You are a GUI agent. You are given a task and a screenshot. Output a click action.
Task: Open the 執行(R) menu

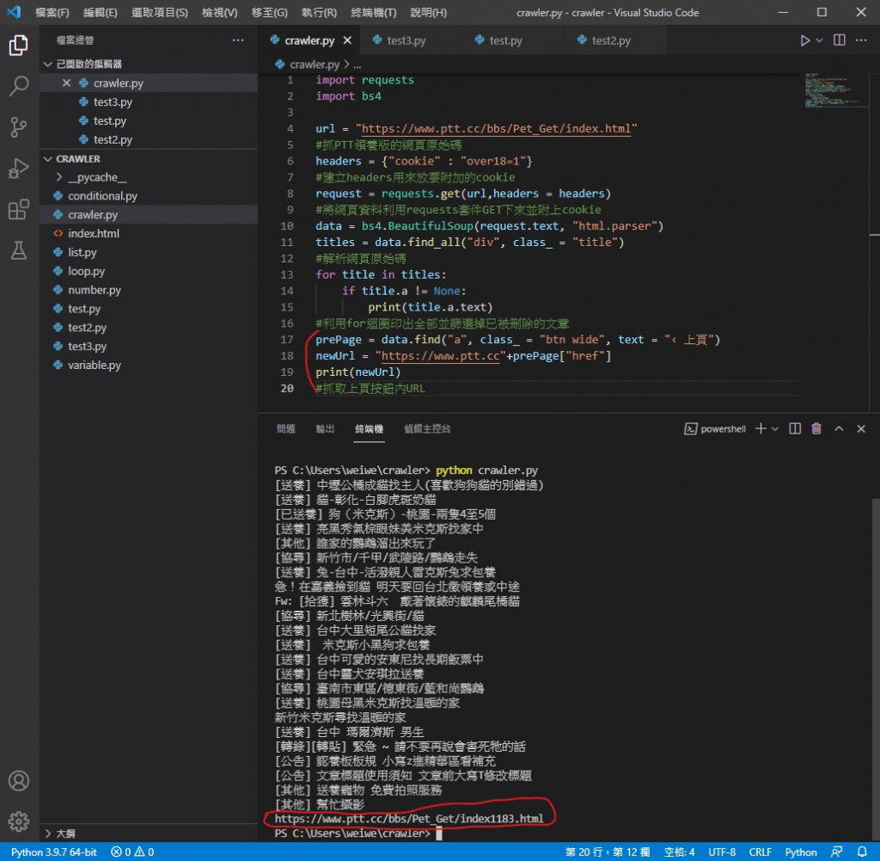(319, 12)
